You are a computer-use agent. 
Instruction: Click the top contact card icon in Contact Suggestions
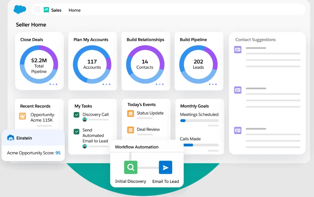tap(238, 49)
